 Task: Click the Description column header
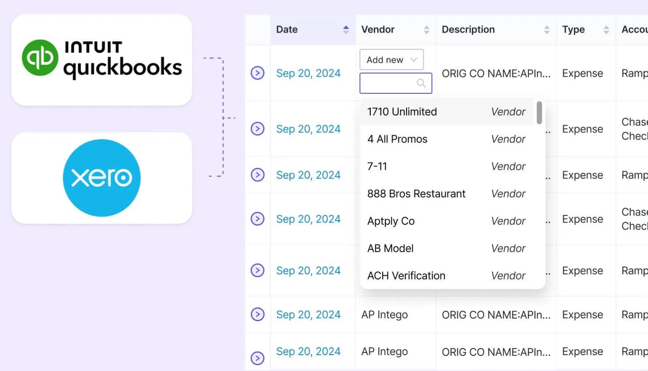tap(496, 30)
